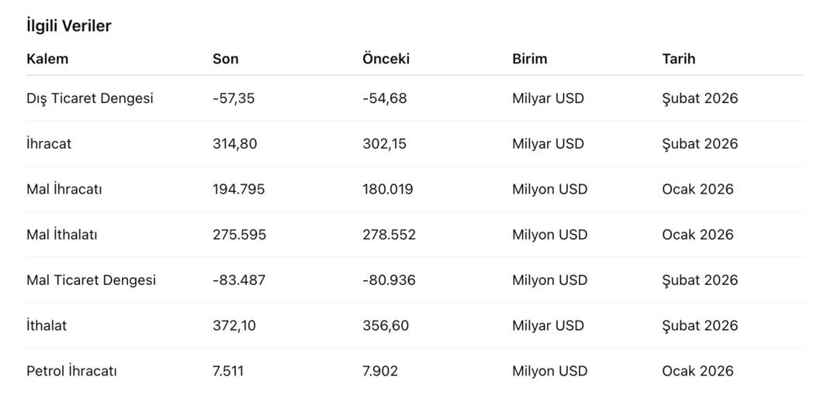Select the latest value -57,35
The image size is (838, 398).
(x=234, y=98)
